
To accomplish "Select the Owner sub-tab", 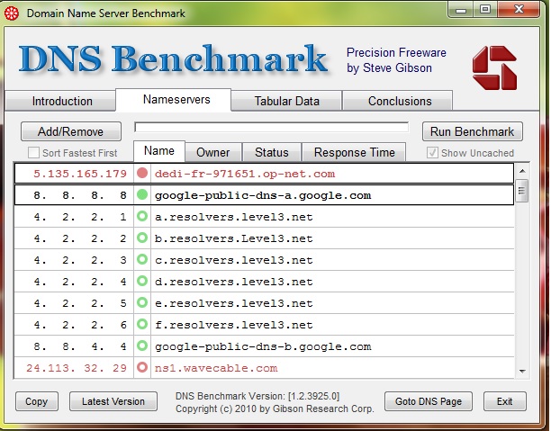I will pos(213,152).
